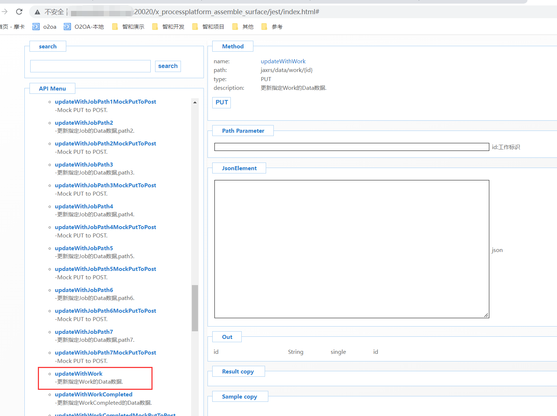Click the search button
Image resolution: width=557 pixels, height=416 pixels.
pos(168,66)
